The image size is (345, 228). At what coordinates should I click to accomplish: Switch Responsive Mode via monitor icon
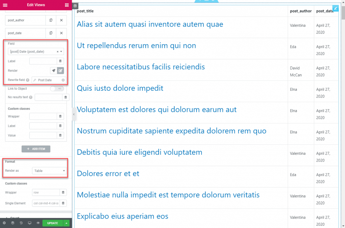tap(30, 223)
